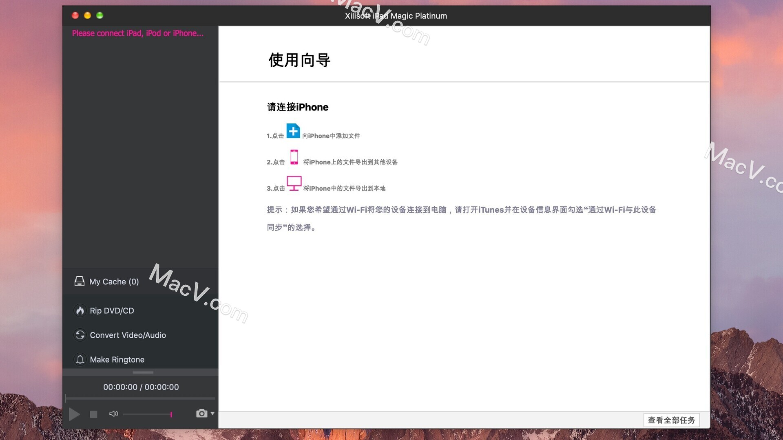Click the pink computer monitor icon
Screen dimensions: 783x440
click(x=294, y=183)
